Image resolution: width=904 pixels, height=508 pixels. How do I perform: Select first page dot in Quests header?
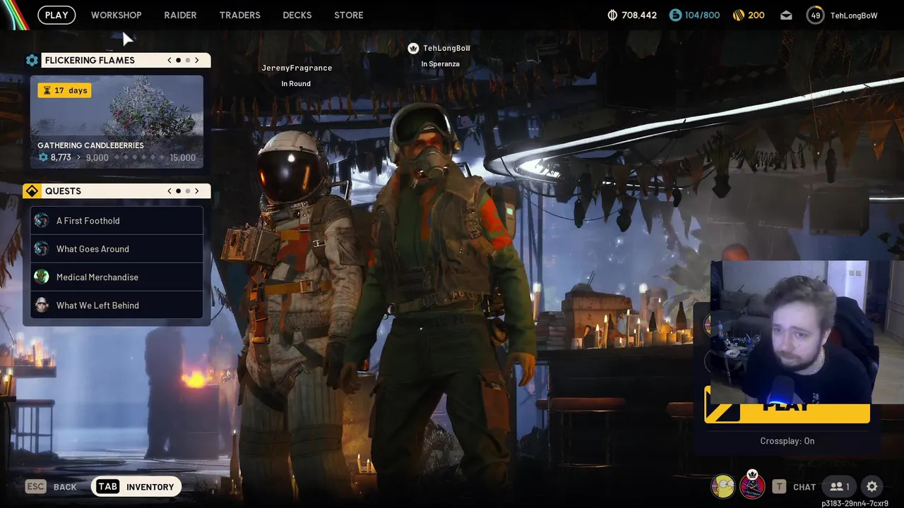coord(178,191)
